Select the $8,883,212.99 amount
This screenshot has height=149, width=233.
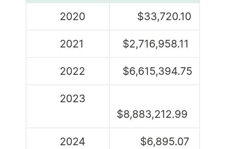pyautogui.click(x=152, y=114)
